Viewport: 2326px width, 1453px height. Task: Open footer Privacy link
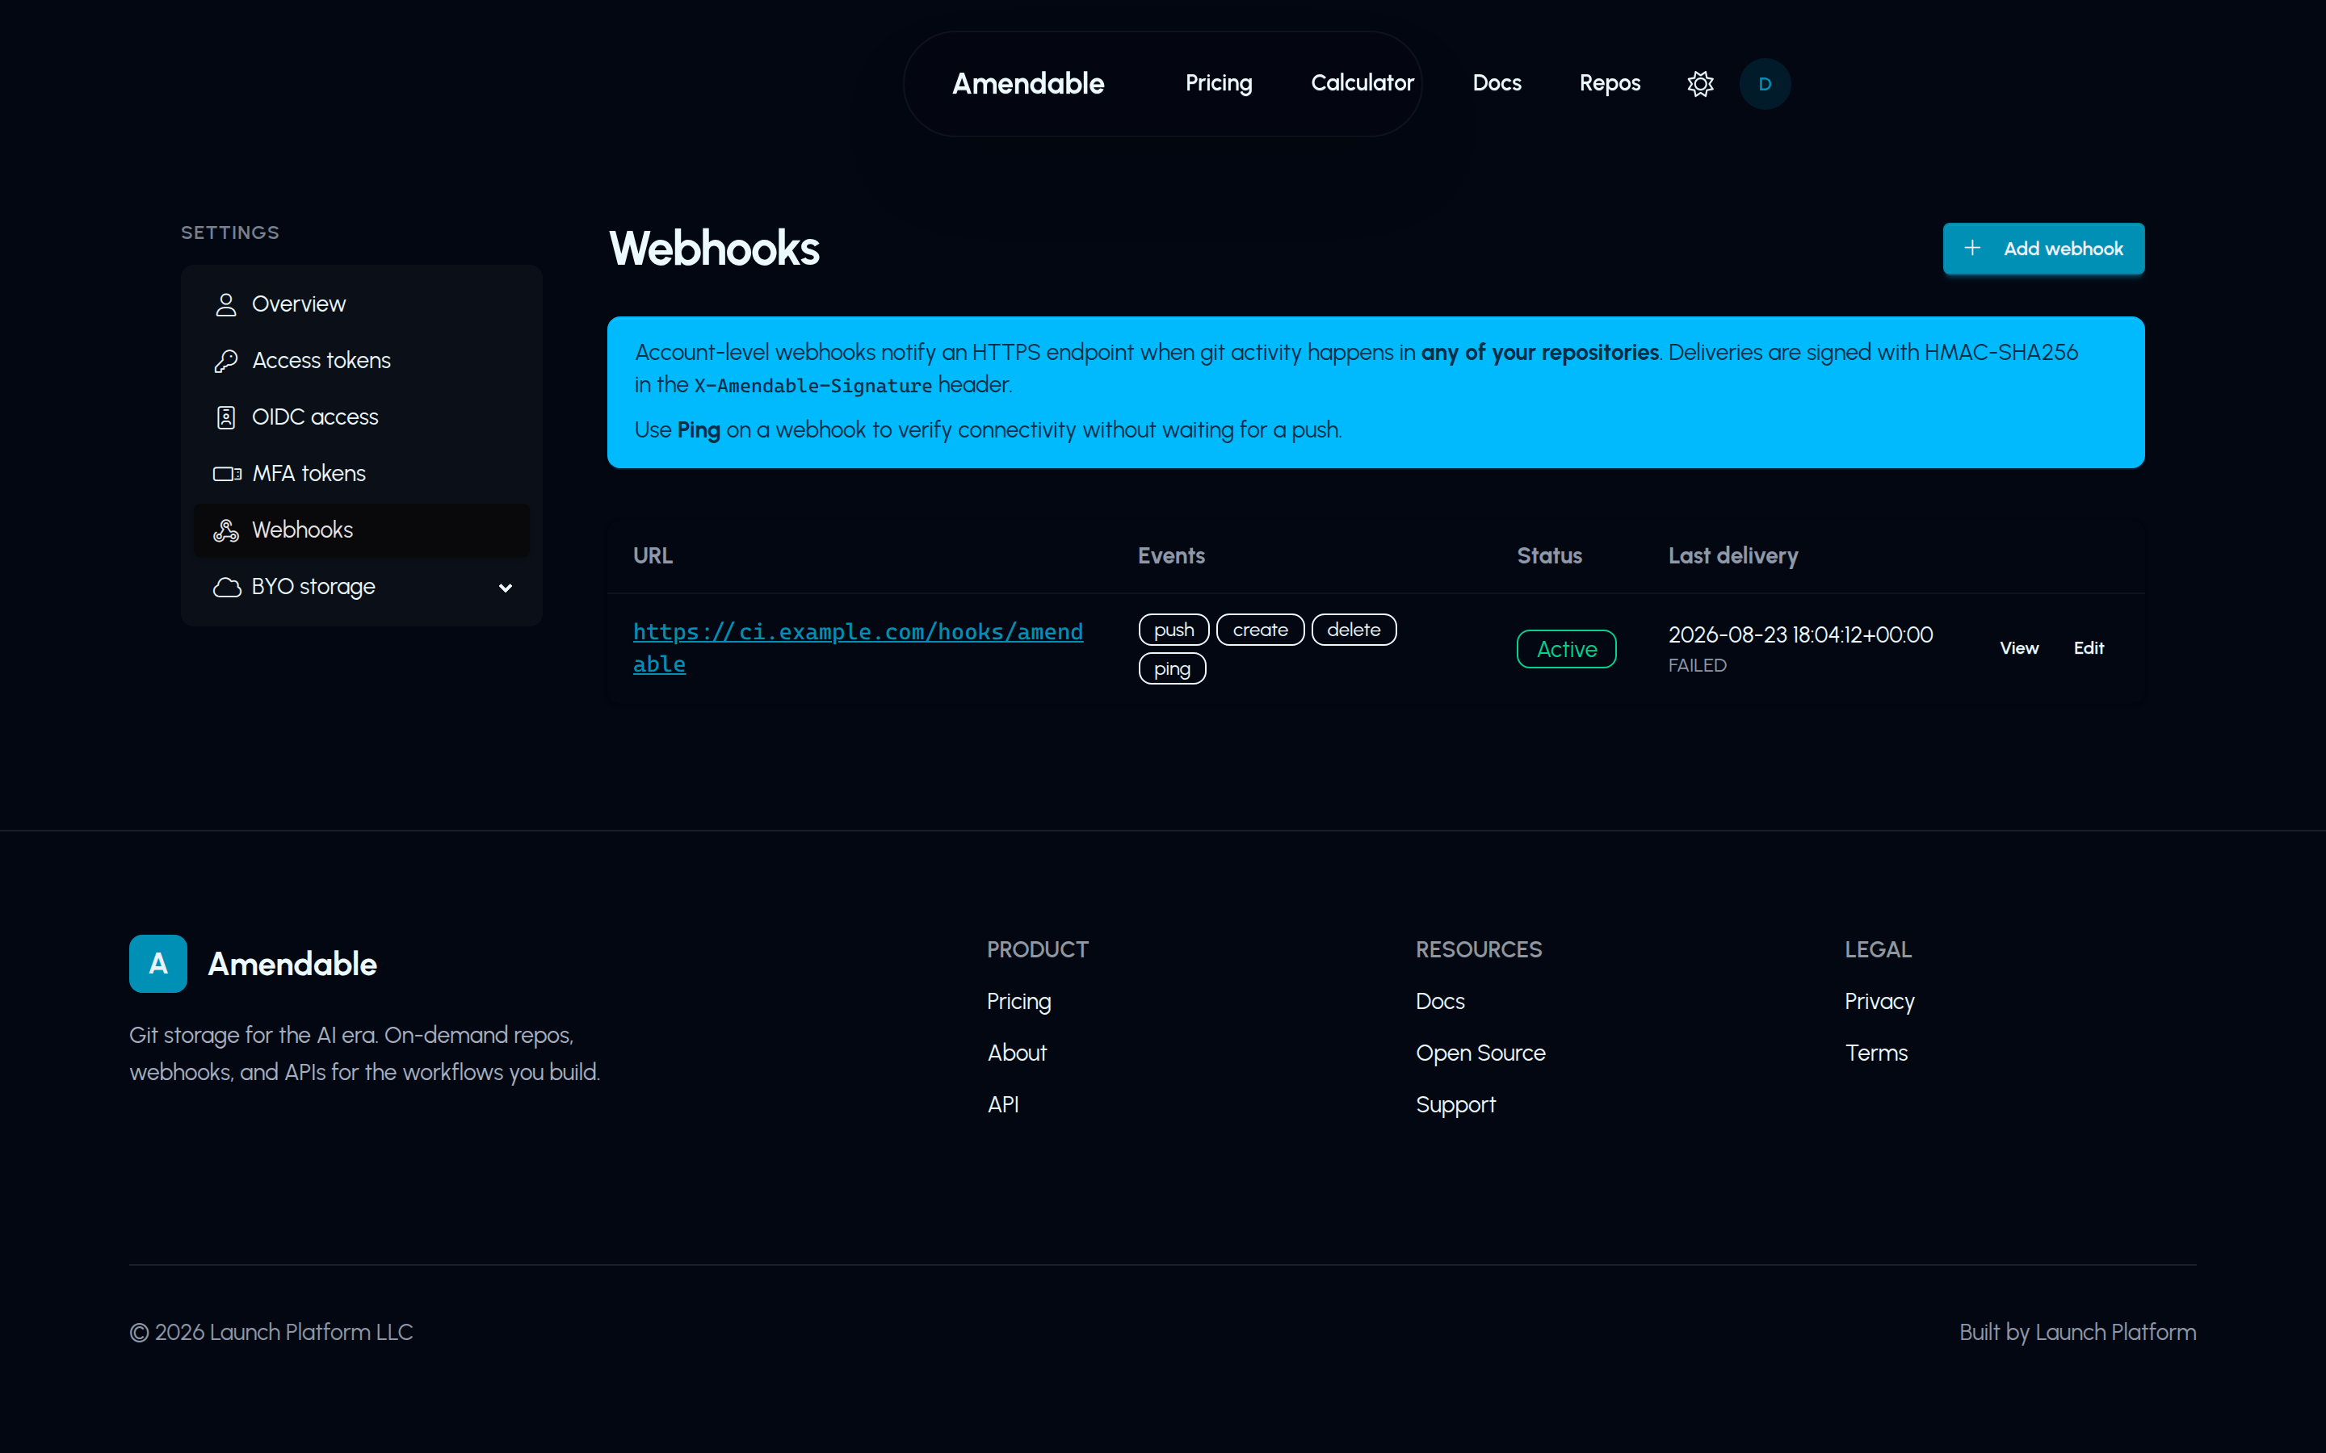pyautogui.click(x=1879, y=1001)
